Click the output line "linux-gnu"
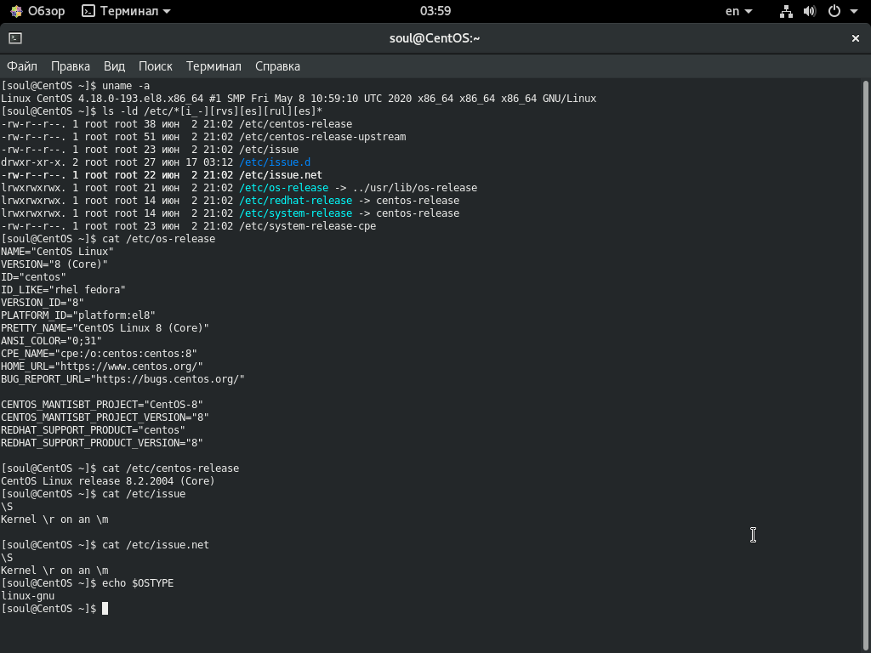 click(x=28, y=596)
